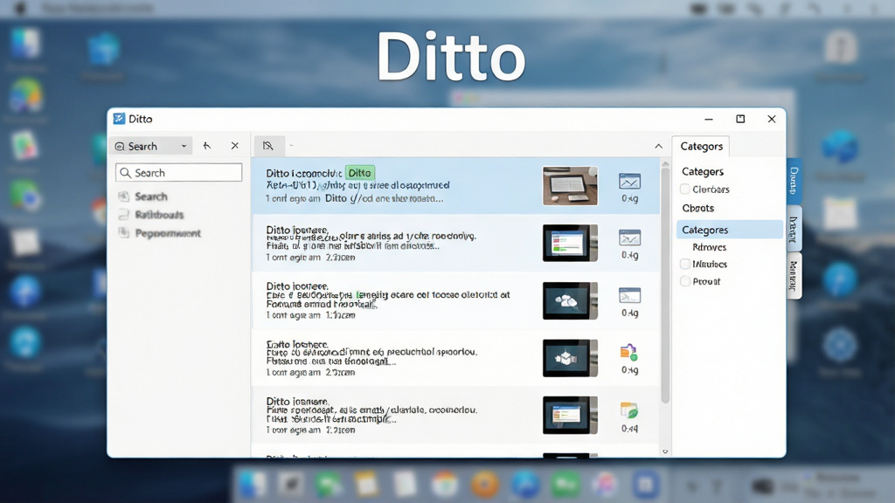The image size is (895, 503).
Task: Select the fifth clip entry text
Action: click(x=371, y=415)
